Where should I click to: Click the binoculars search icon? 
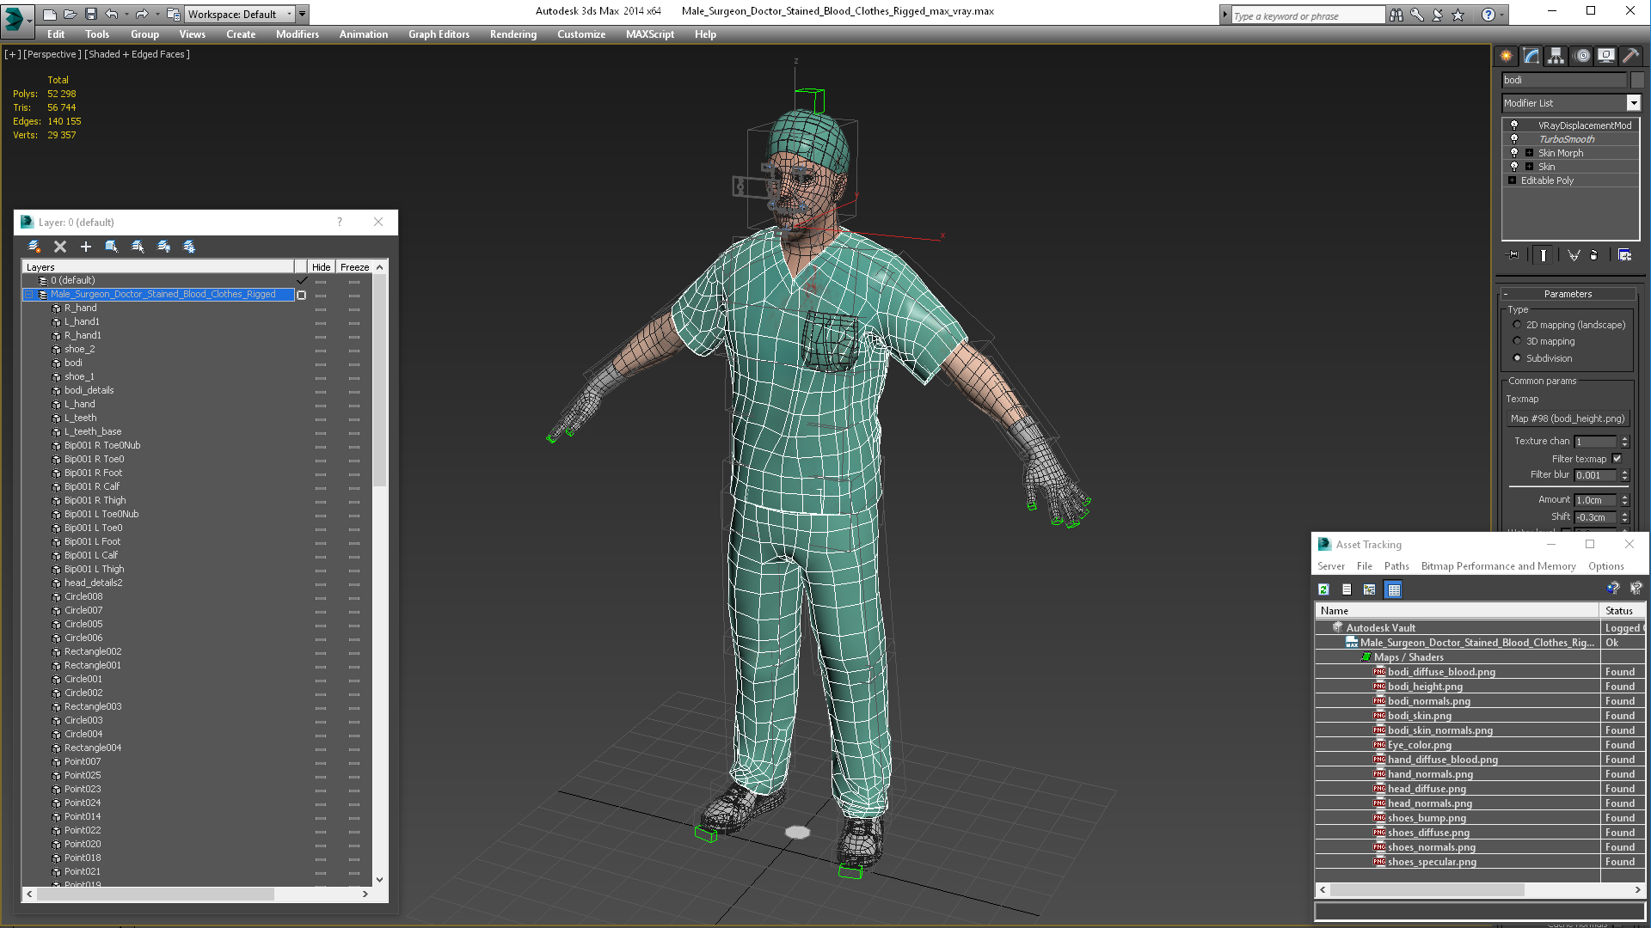coord(1396,15)
